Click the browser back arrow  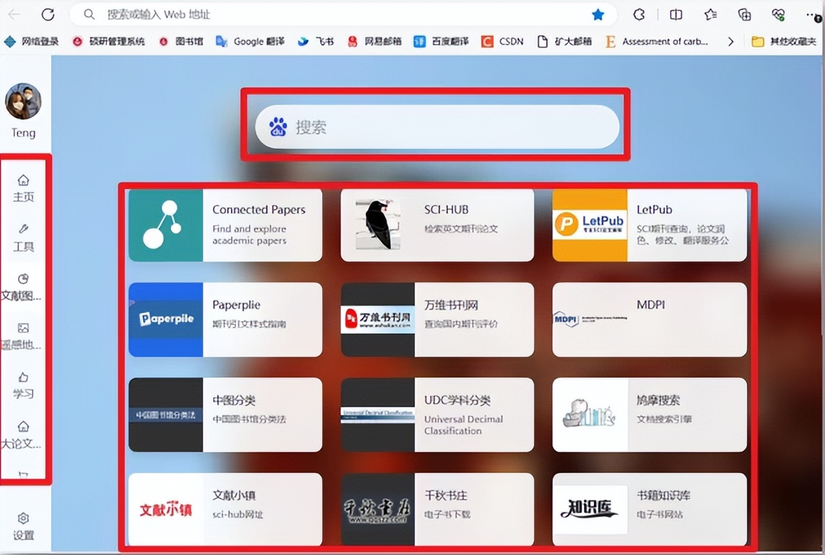coord(14,14)
